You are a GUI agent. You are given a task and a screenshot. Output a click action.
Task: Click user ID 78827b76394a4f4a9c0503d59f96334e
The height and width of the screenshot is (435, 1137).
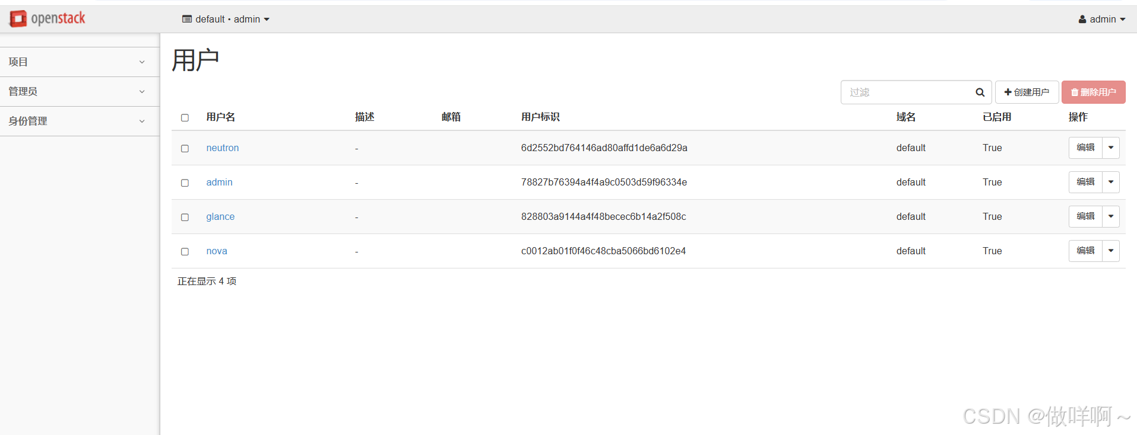(604, 182)
